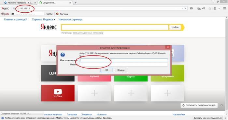Click the 'Пароль' password field
The image size is (228, 120).
pos(123,65)
